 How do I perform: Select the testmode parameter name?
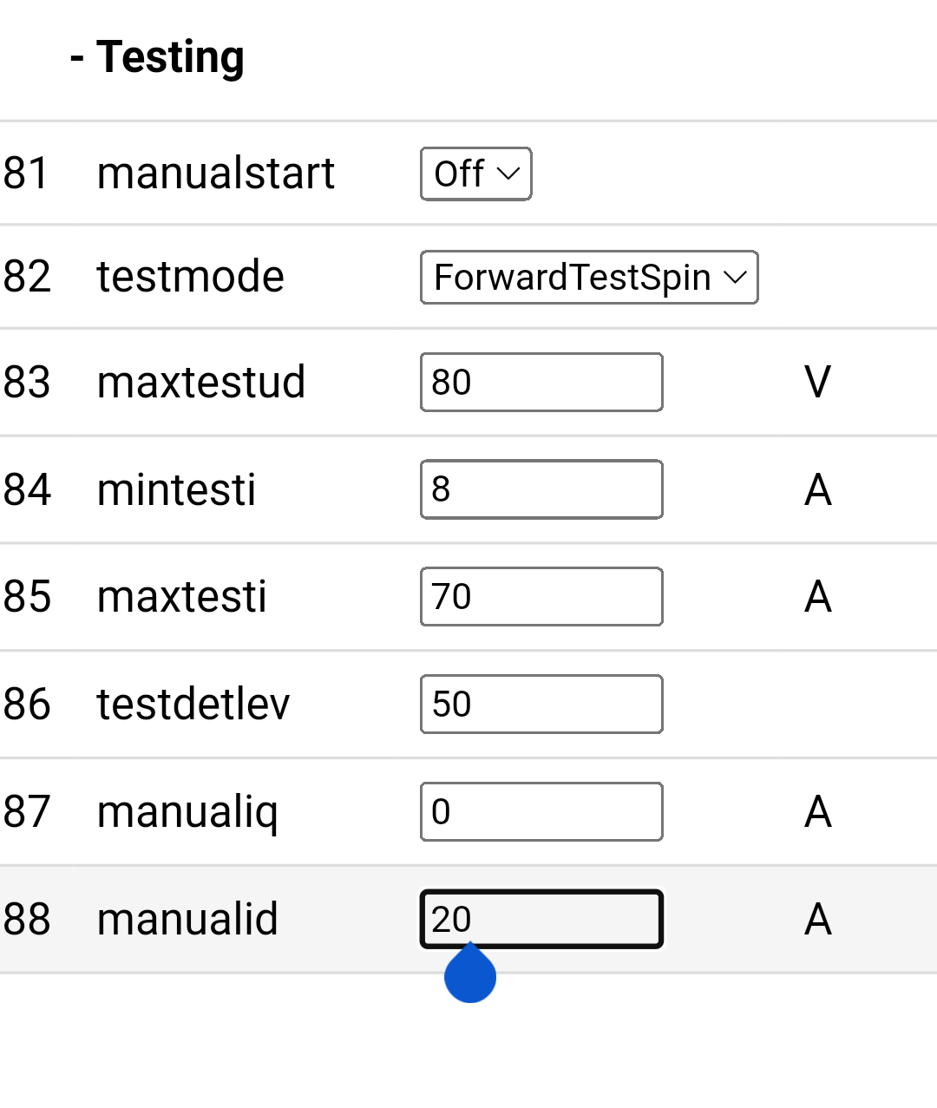pyautogui.click(x=190, y=277)
